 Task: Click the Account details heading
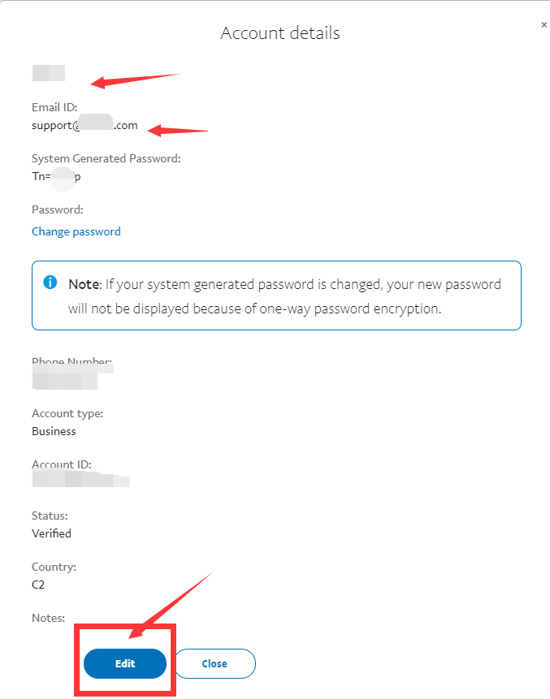[280, 33]
